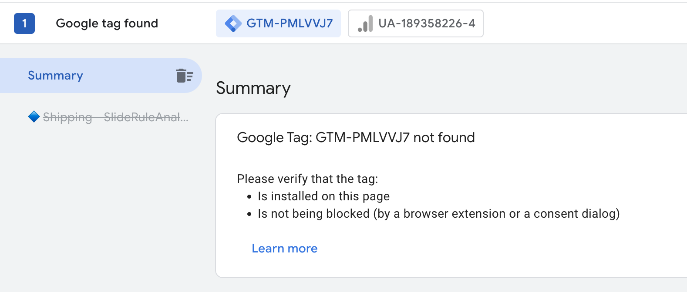This screenshot has height=292, width=687.
Task: Click the "Please verify that the tag:" text
Action: coord(307,179)
